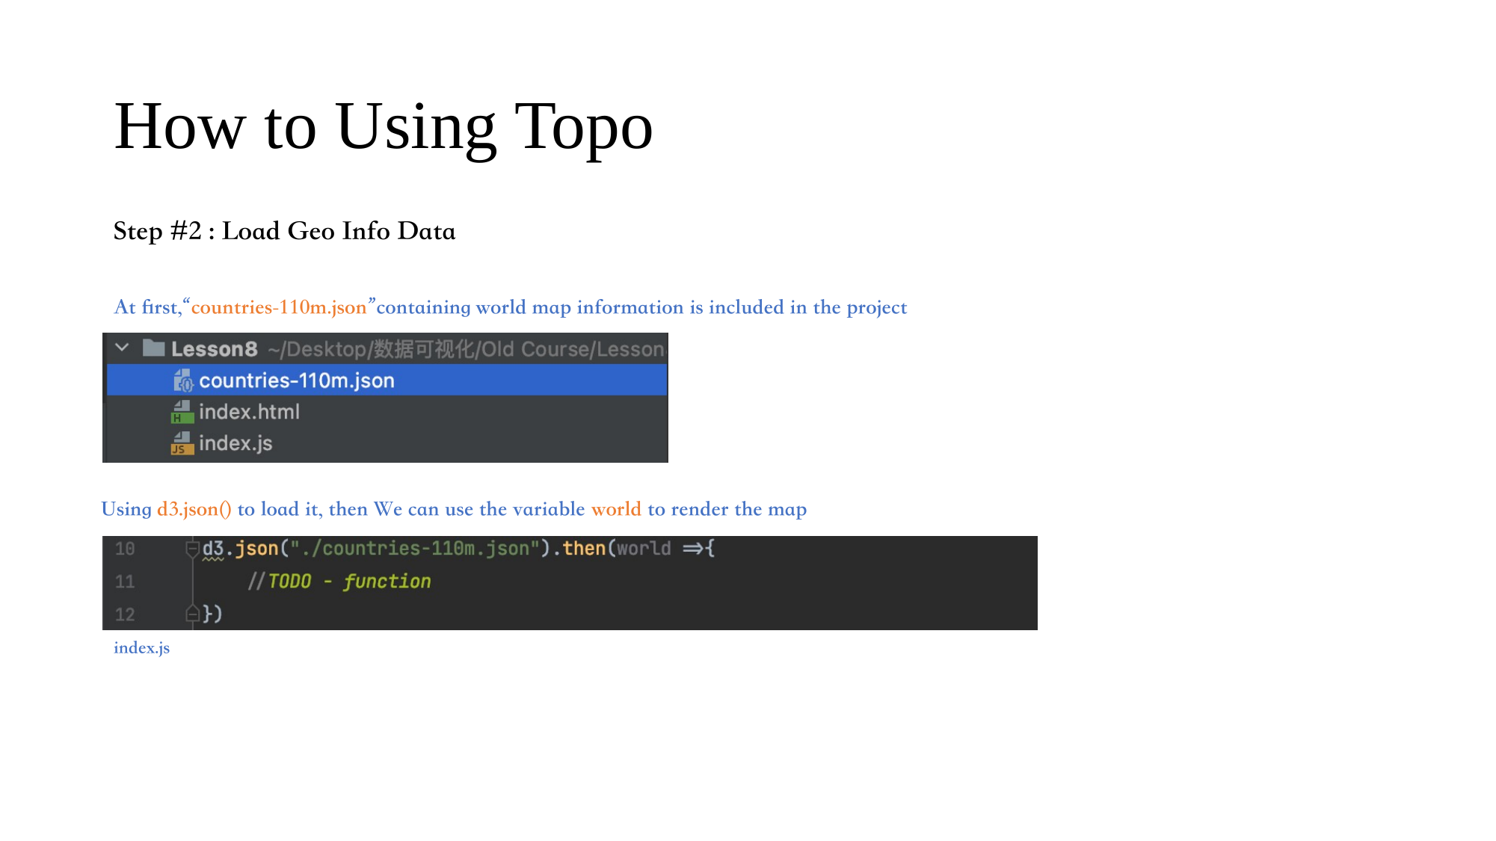Image resolution: width=1496 pixels, height=841 pixels.
Task: Click the ~/Desktop path text beside Lesson8
Action: tap(467, 349)
